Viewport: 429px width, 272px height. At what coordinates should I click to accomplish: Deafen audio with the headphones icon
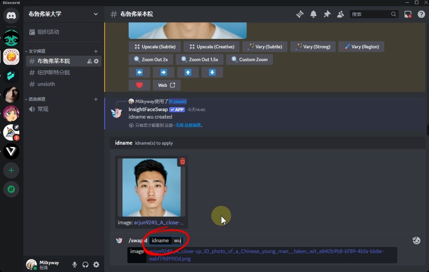[85, 264]
